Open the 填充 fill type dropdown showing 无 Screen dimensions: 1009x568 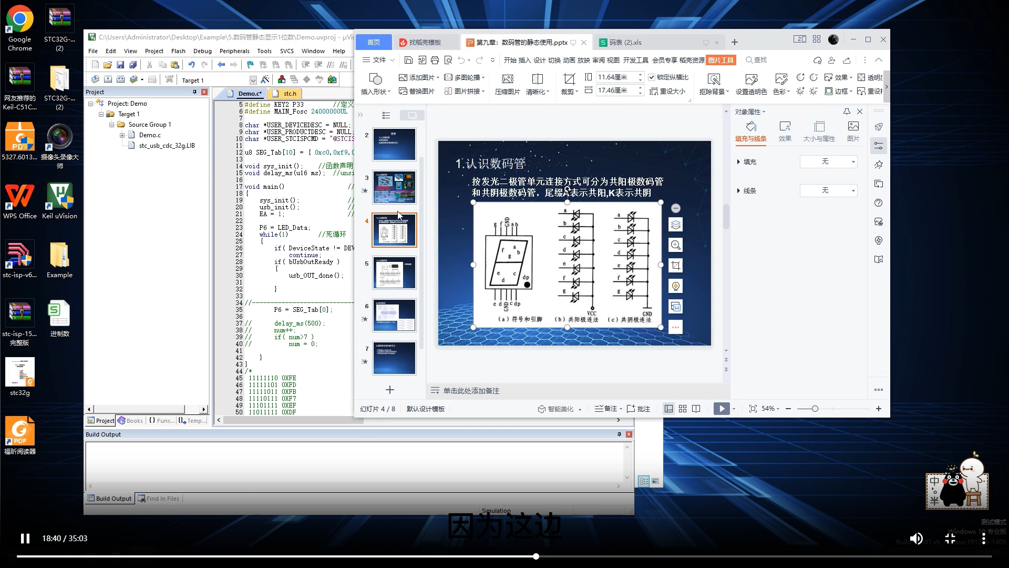(x=829, y=162)
